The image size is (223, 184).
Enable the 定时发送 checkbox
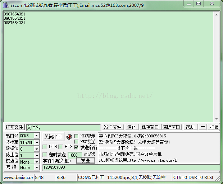click(45, 155)
